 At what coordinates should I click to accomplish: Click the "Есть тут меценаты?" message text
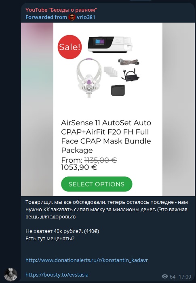pyautogui.click(x=50, y=239)
